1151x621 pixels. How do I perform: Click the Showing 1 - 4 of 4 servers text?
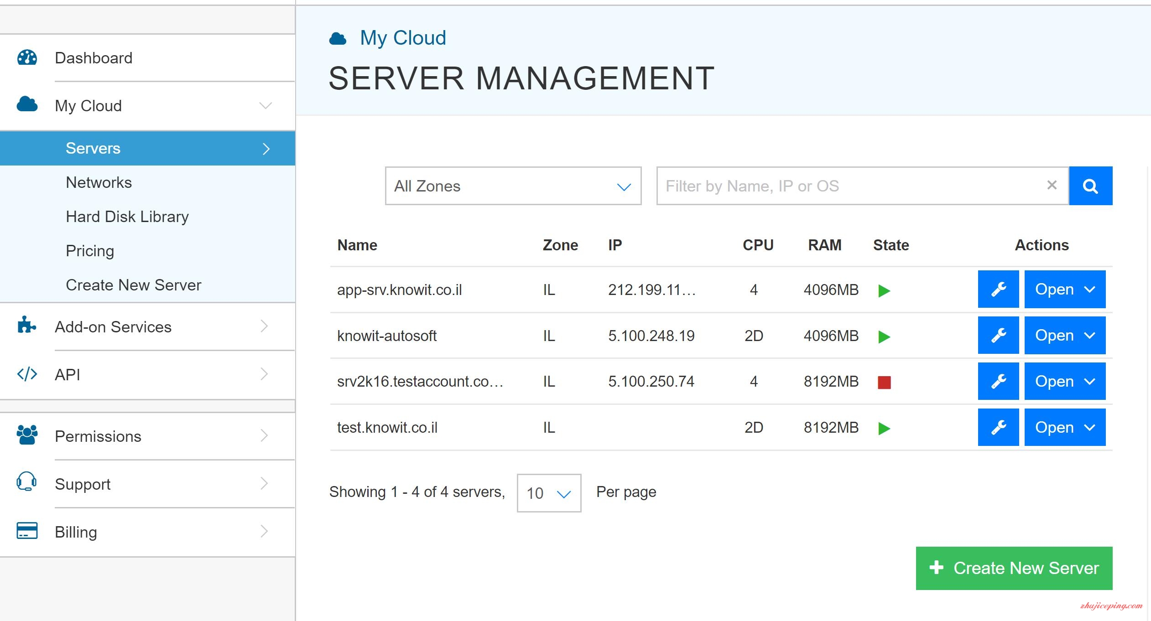coord(417,492)
